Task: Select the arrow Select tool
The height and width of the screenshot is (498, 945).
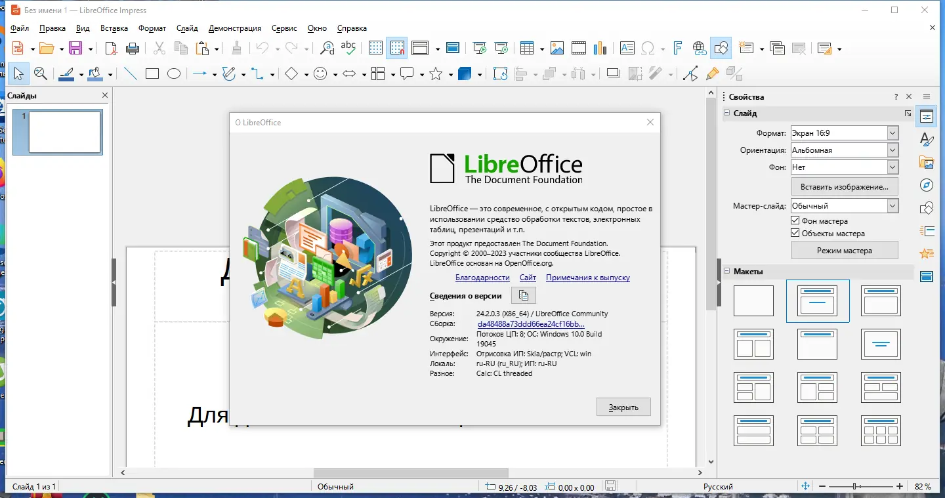Action: [18, 74]
